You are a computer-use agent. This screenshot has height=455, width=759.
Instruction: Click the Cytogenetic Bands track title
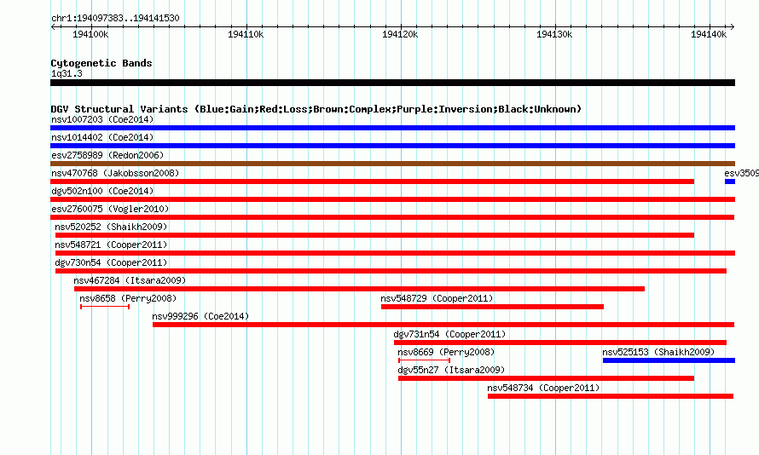click(101, 63)
